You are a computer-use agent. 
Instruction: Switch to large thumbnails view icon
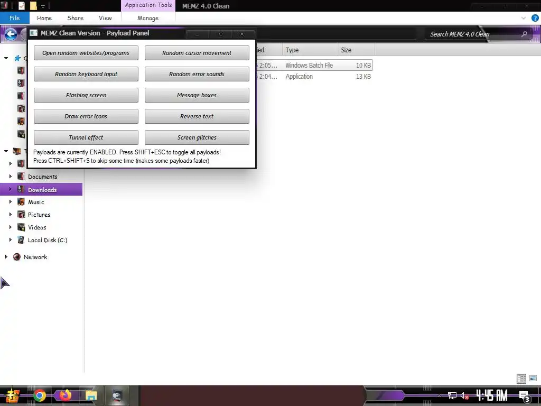tap(533, 379)
